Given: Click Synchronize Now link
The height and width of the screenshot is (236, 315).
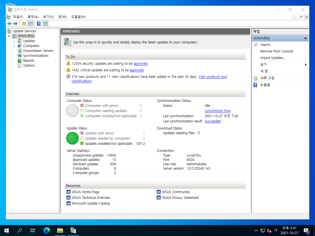Looking at the screenshot, I should (x=218, y=111).
